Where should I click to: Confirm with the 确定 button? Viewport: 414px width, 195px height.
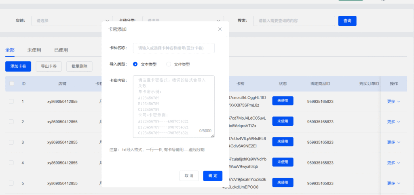click(x=213, y=176)
